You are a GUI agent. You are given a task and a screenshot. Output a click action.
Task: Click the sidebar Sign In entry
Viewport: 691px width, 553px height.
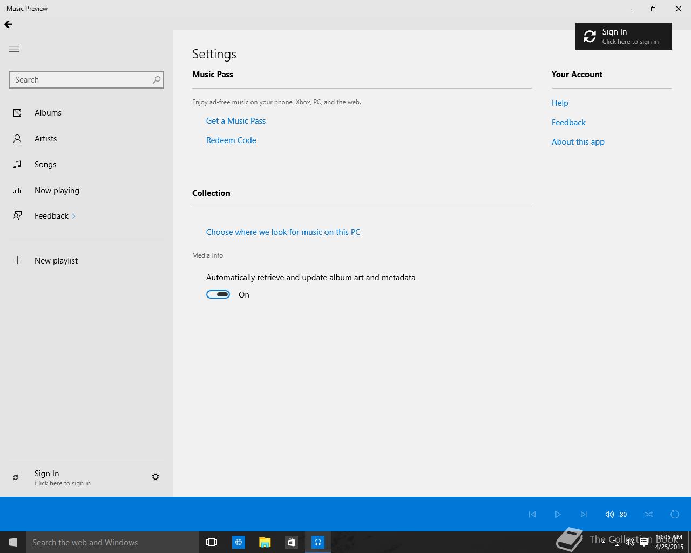click(62, 478)
